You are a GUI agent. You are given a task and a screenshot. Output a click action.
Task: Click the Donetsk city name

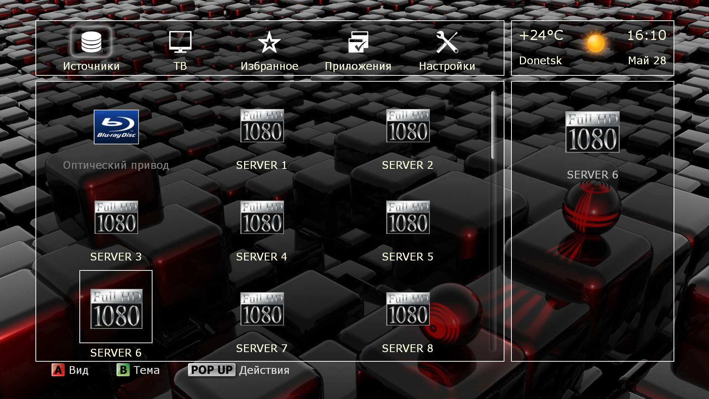click(x=541, y=61)
